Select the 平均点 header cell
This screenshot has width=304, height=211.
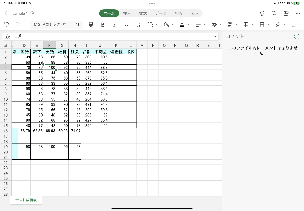pos(100,51)
